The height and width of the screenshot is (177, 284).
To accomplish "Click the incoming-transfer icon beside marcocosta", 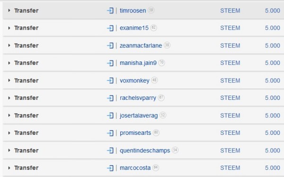I will [x=110, y=168].
